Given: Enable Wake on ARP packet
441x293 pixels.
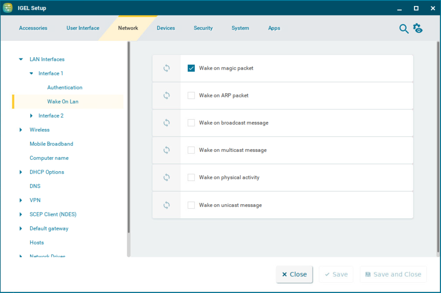Looking at the screenshot, I should 191,96.
